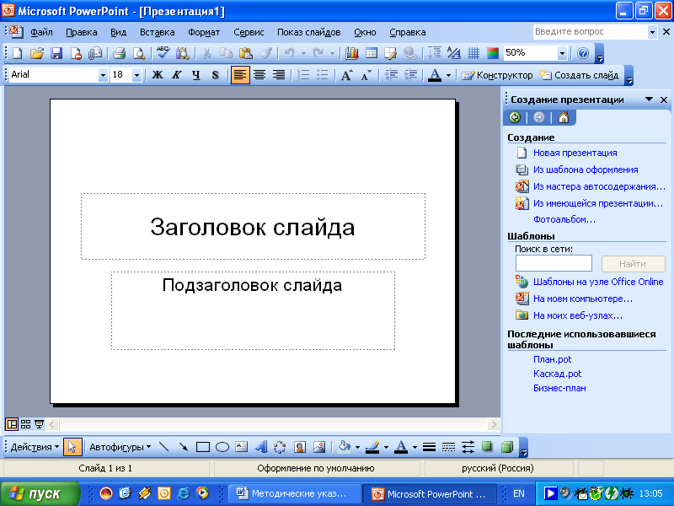This screenshot has height=506, width=674.
Task: Enable left text alignment
Action: 240,75
